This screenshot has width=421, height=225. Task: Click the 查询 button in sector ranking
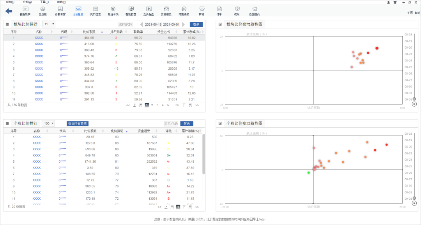point(196,25)
